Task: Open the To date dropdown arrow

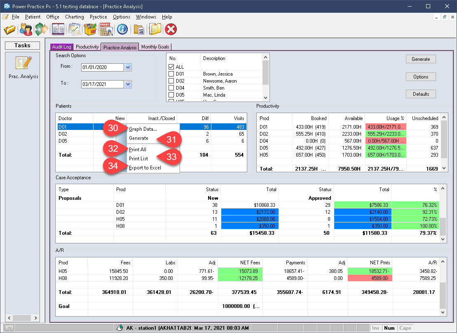Action: [128, 84]
